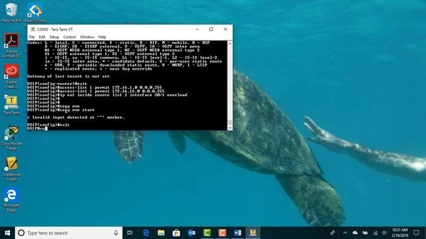Open the File menu in Tera Term
Screen dimensions: 426x239
pyautogui.click(x=32, y=37)
